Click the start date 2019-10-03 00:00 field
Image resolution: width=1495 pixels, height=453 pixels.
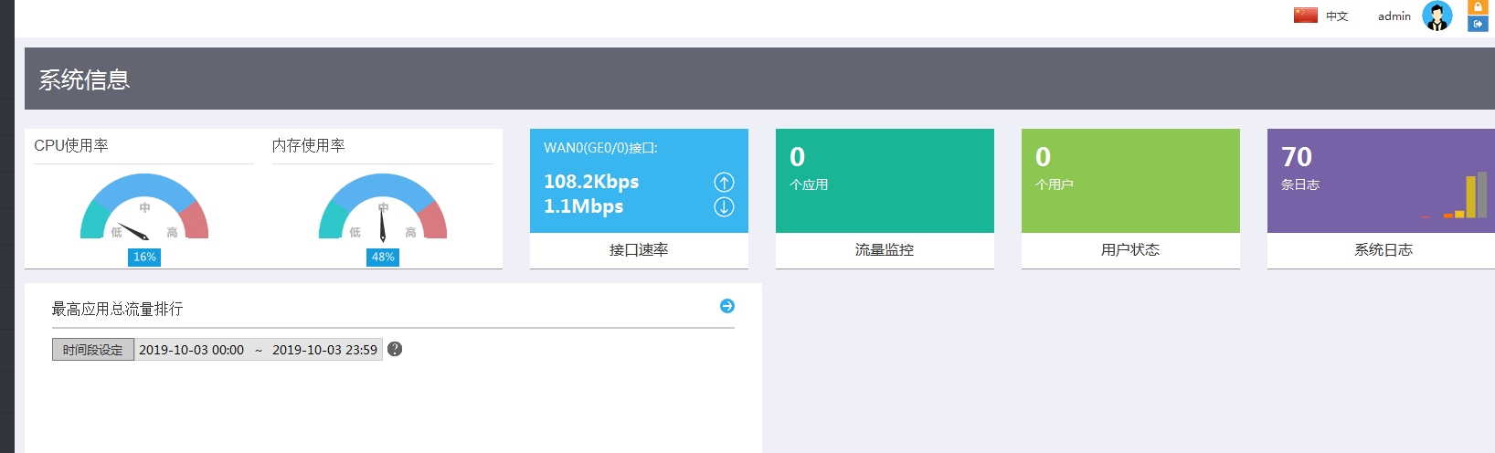(x=192, y=350)
